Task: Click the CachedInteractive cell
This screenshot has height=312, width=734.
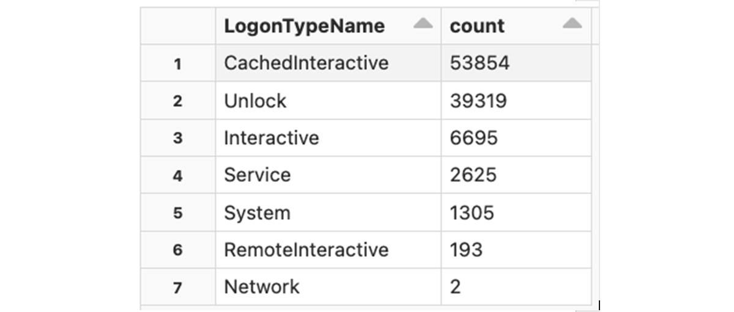Action: click(306, 63)
